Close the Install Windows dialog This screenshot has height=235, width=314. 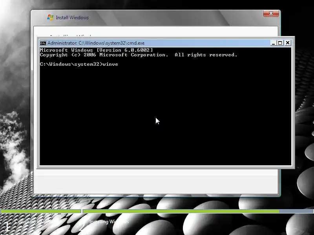click(271, 13)
